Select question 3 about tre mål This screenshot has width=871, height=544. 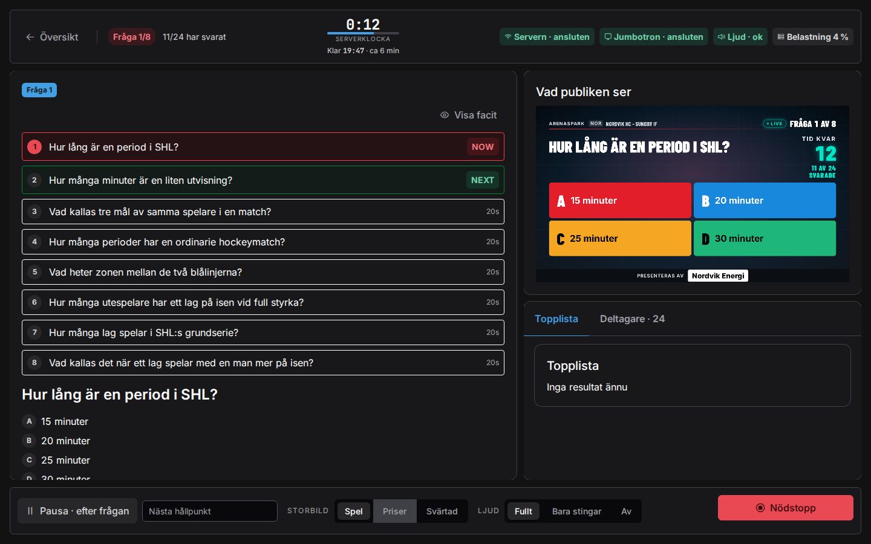(263, 212)
